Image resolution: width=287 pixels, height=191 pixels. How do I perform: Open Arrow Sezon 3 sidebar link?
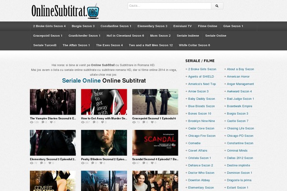[x=198, y=91]
